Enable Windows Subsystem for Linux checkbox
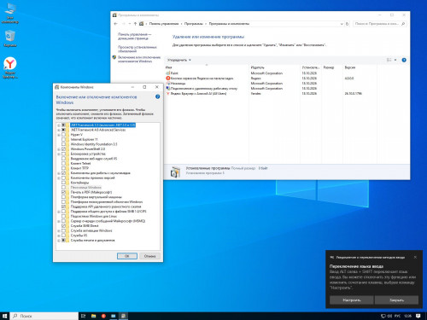 [x=63, y=216]
